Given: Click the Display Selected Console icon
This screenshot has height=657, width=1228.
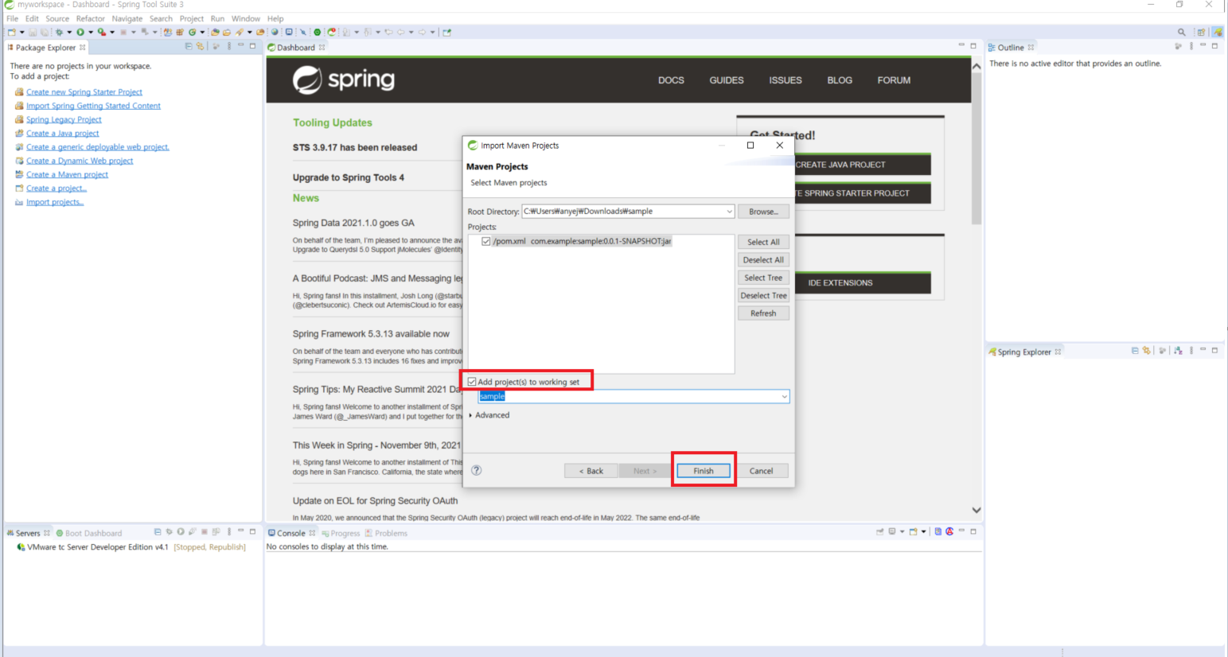Looking at the screenshot, I should tap(892, 532).
